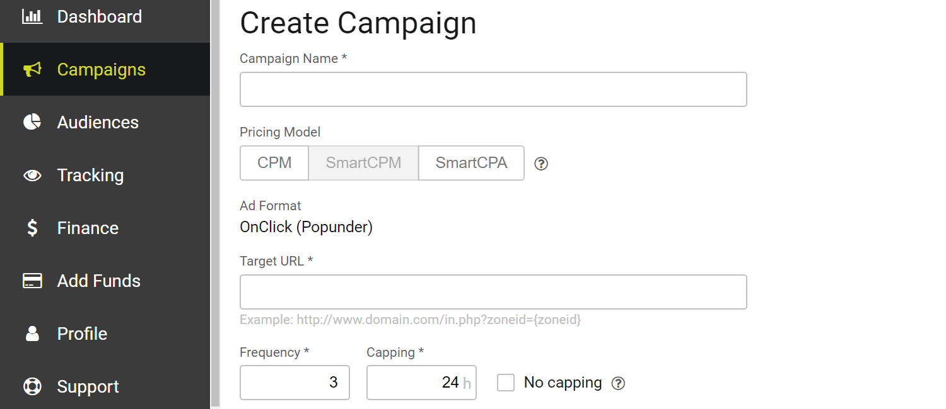Focus the Target URL field
946x409 pixels.
coord(493,292)
